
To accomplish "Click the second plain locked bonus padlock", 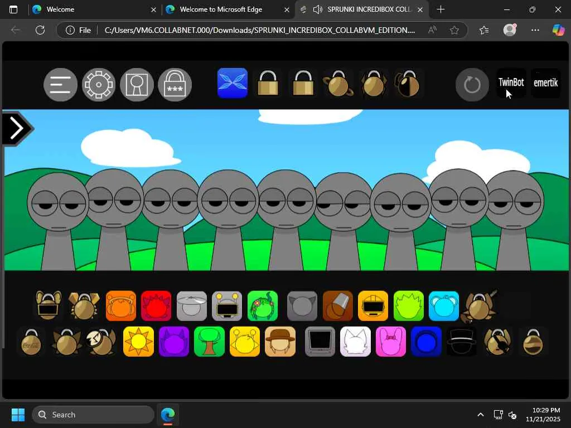I will [303, 83].
